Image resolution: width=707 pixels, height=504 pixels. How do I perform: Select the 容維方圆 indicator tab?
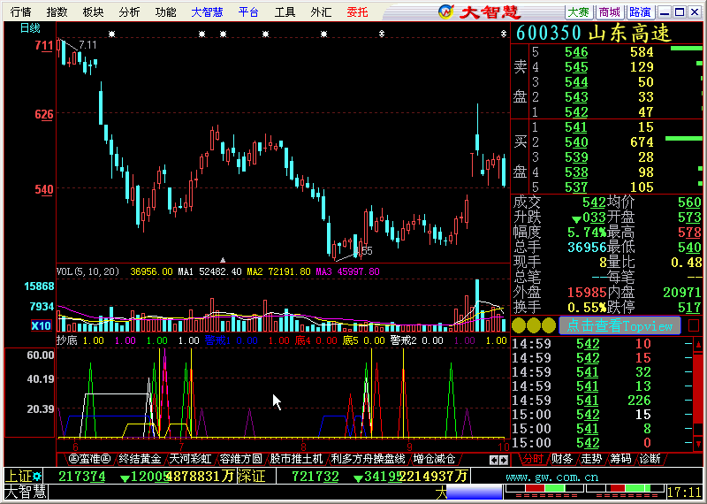(240, 459)
